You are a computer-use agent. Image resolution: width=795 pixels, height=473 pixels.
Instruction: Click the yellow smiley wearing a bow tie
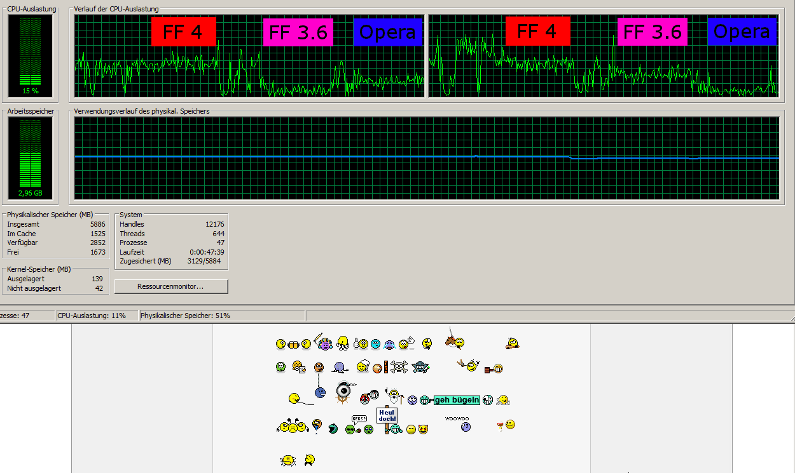[x=310, y=460]
